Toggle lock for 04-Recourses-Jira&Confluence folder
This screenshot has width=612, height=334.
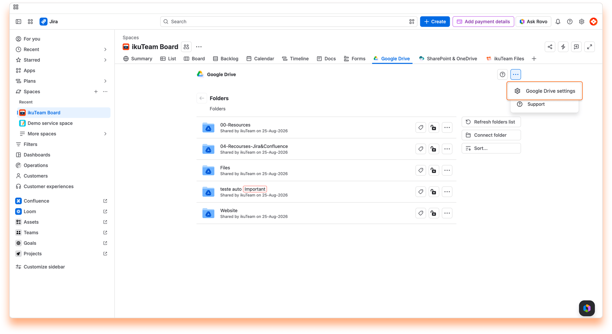433,149
